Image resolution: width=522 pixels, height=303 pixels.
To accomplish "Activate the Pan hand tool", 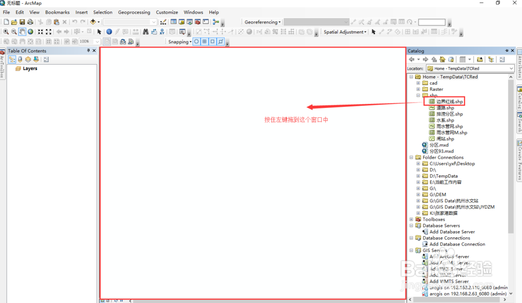I will point(22,32).
